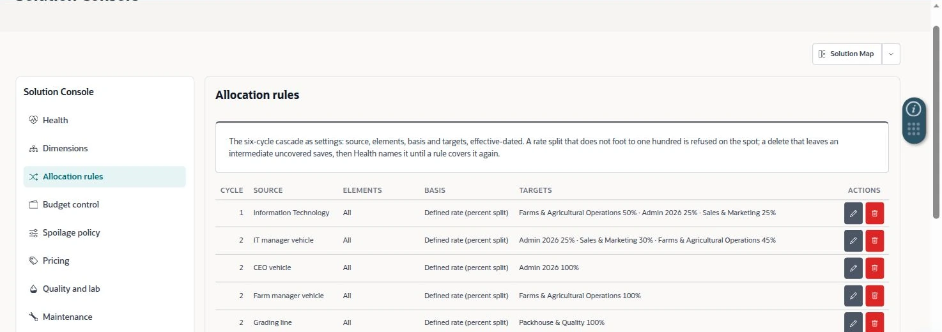942x332 pixels.
Task: Open Quality and lab settings
Action: [105, 289]
